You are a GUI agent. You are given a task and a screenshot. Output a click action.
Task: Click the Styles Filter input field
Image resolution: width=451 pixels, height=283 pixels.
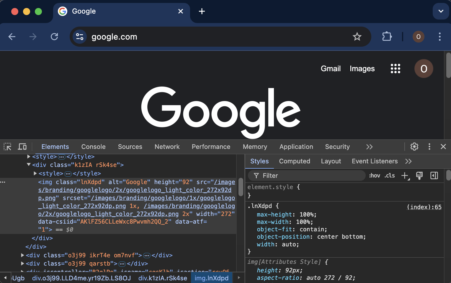[310, 176]
